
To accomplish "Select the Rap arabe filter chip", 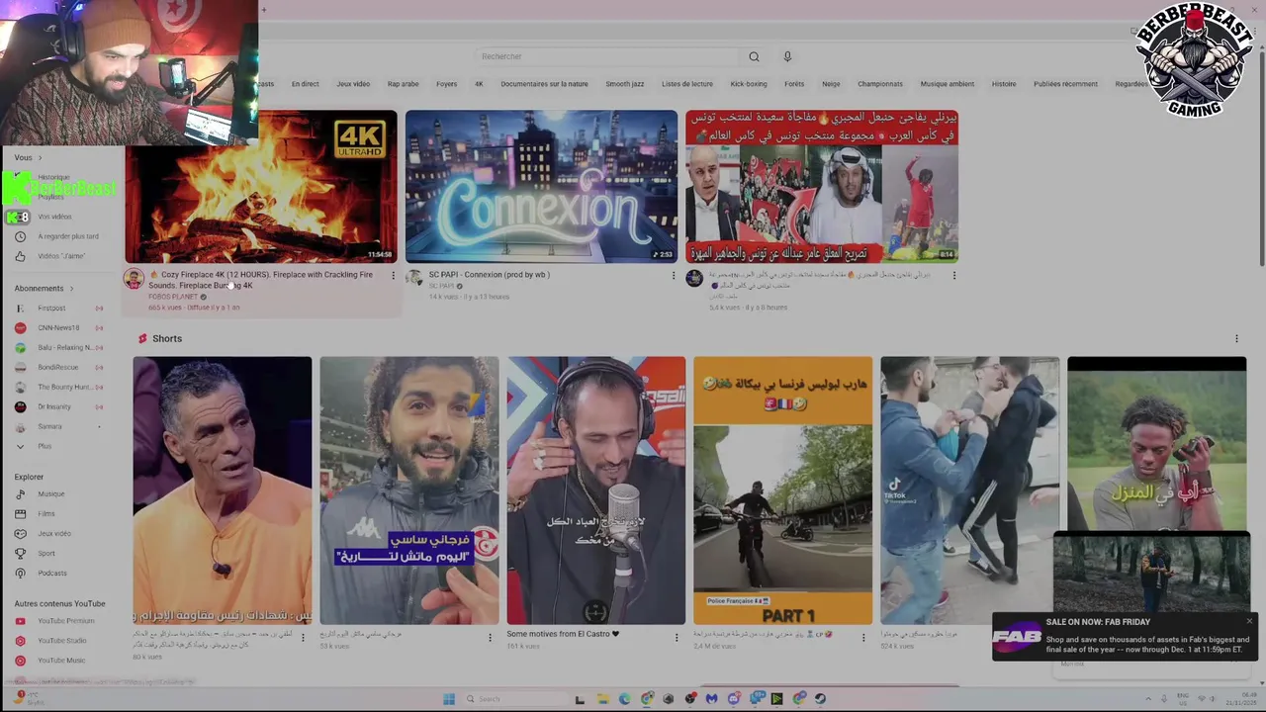I will (x=403, y=84).
